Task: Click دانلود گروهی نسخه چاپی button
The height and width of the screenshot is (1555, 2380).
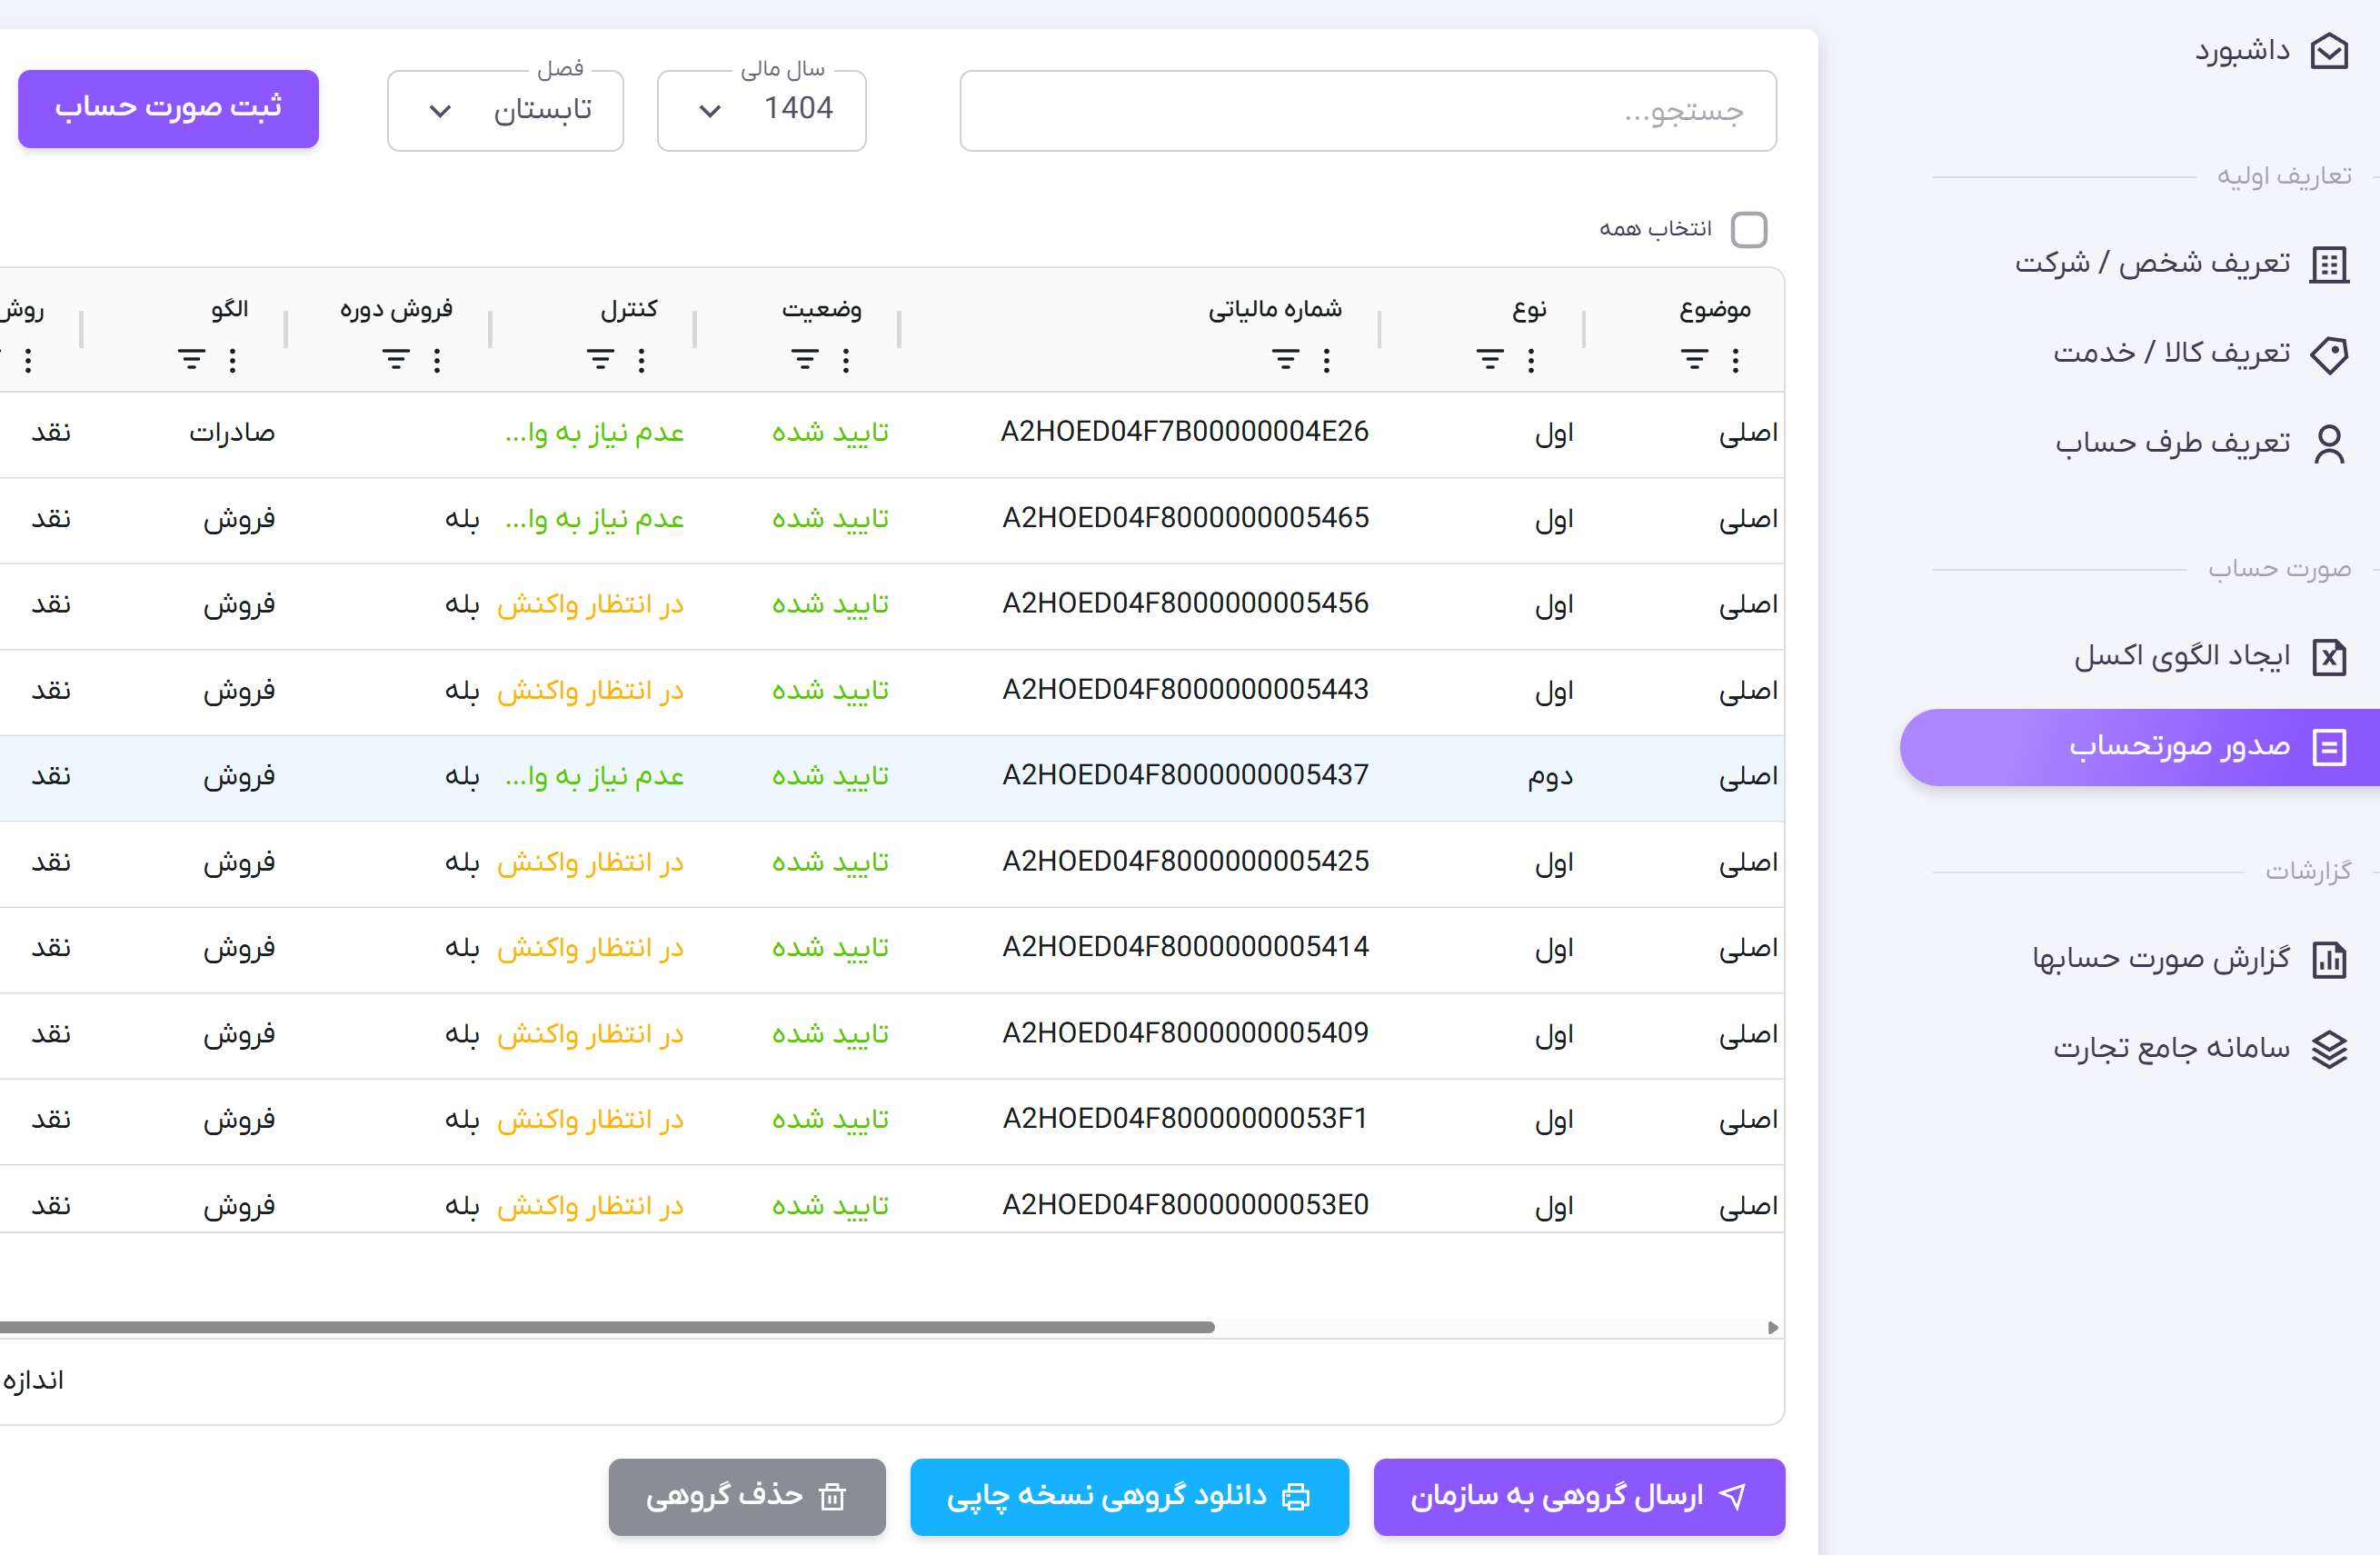Action: tap(1128, 1496)
